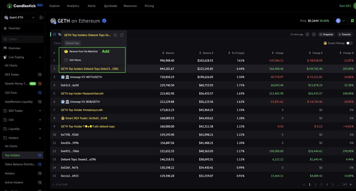Screen dimensions: 356x191
Task: Click the CEX folder icon in sidebar
Action: click(x=5, y=120)
